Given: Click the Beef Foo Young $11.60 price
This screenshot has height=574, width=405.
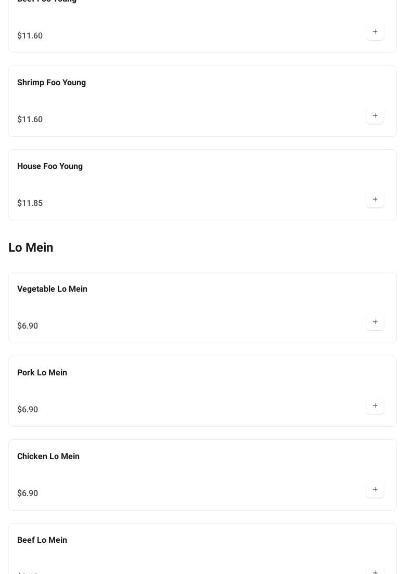Looking at the screenshot, I should 30,36.
